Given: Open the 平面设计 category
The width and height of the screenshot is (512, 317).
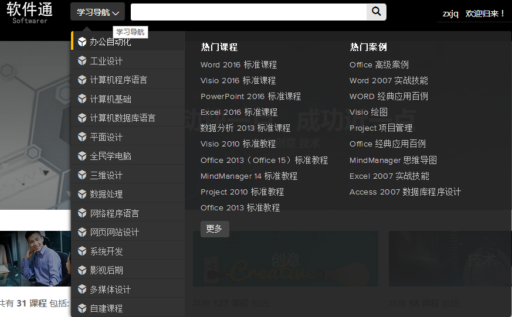Looking at the screenshot, I should pyautogui.click(x=128, y=137).
